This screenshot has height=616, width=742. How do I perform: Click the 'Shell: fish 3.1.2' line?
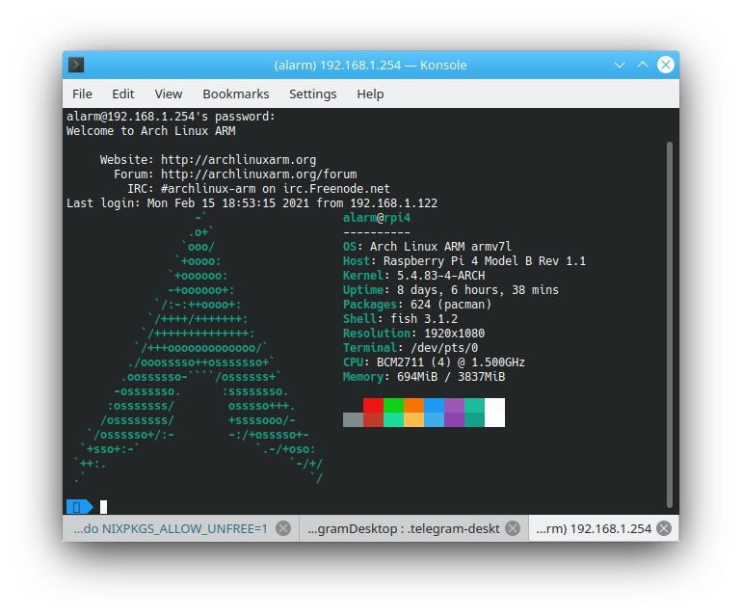[x=400, y=319]
